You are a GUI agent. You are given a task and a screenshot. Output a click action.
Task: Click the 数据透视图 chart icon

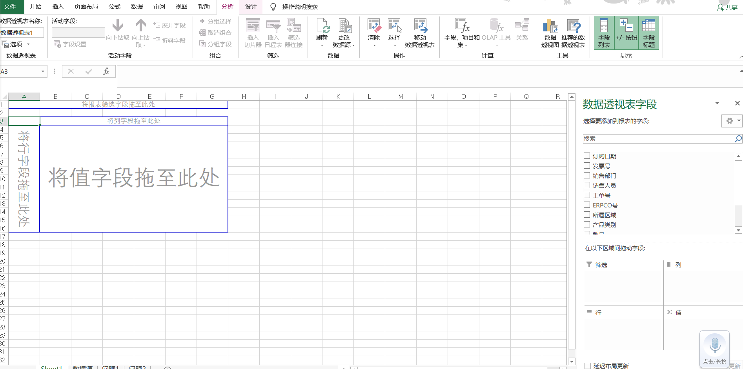550,26
